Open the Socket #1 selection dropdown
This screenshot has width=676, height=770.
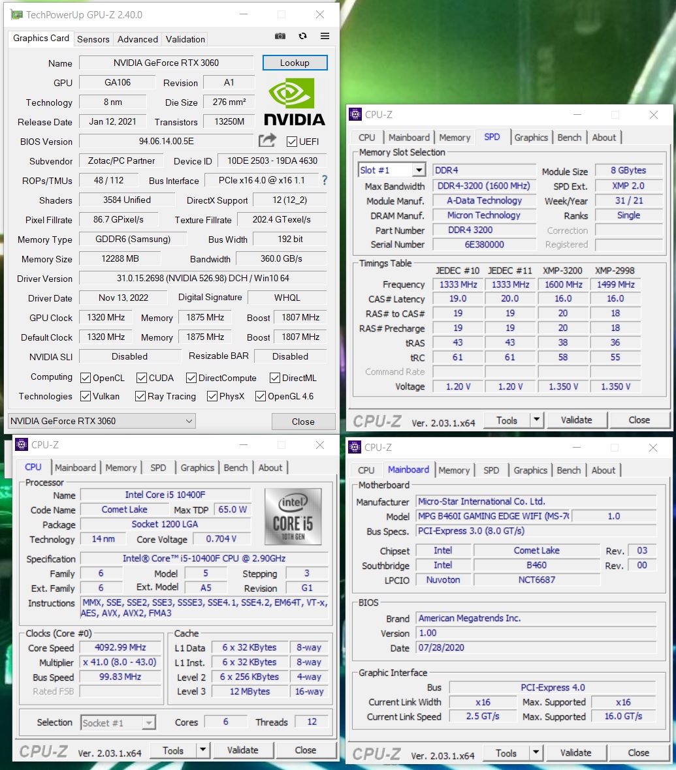(x=118, y=722)
